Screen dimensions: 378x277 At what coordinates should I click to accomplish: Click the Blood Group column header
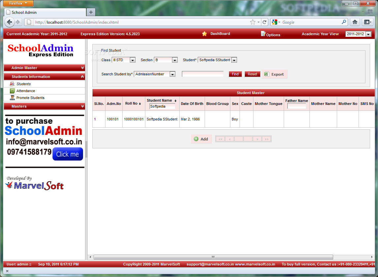218,104
